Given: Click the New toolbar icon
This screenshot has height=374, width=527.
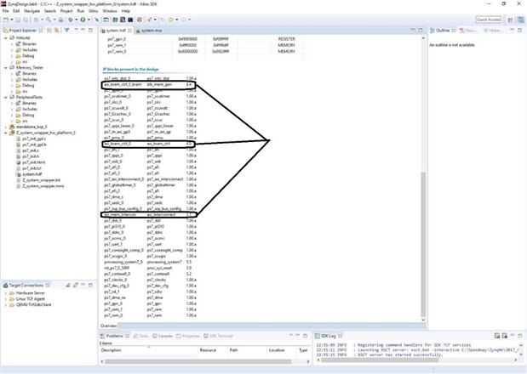Looking at the screenshot, I should [5, 20].
